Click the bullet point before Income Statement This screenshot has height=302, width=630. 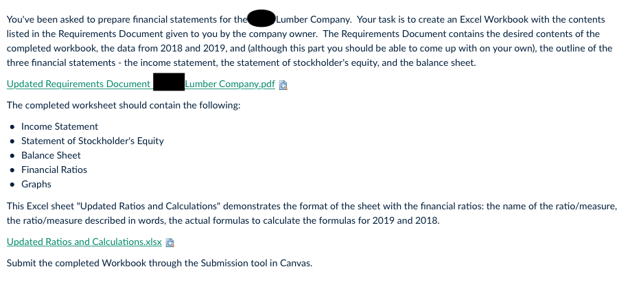point(13,127)
